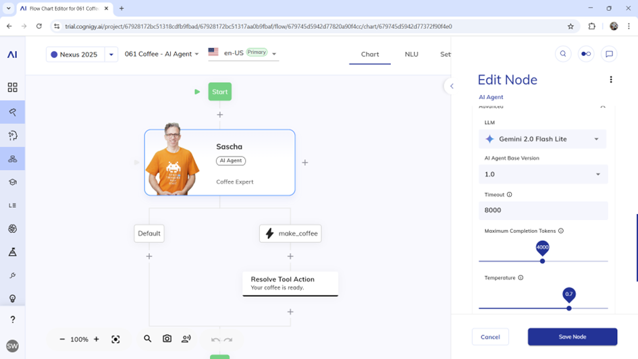Open the lightbulb insights icon in sidebar
This screenshot has width=638, height=359.
(13, 298)
